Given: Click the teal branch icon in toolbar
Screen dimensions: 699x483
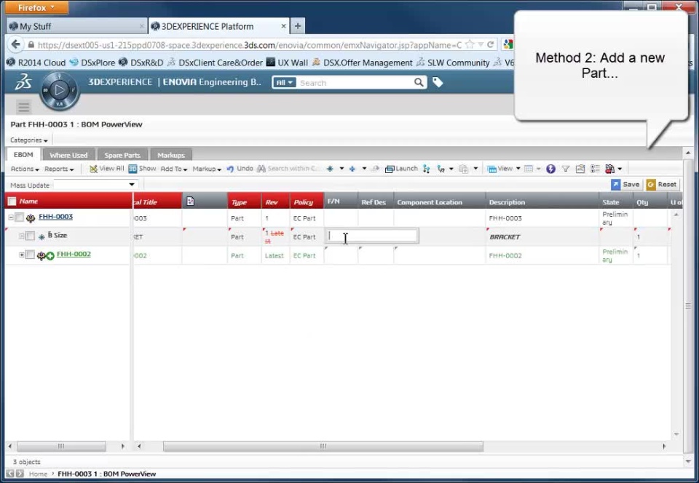Looking at the screenshot, I should [441, 169].
